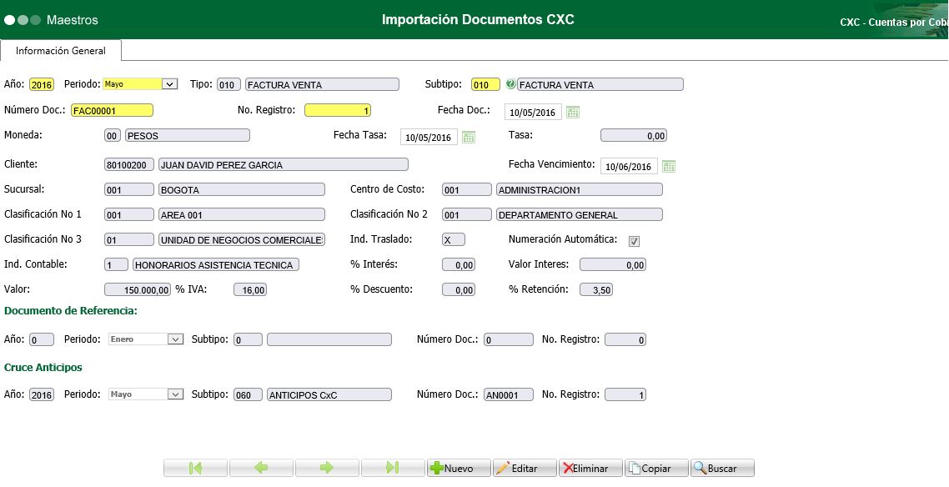The height and width of the screenshot is (487, 949).
Task: Click the % Retención 3,50 field
Action: point(596,289)
